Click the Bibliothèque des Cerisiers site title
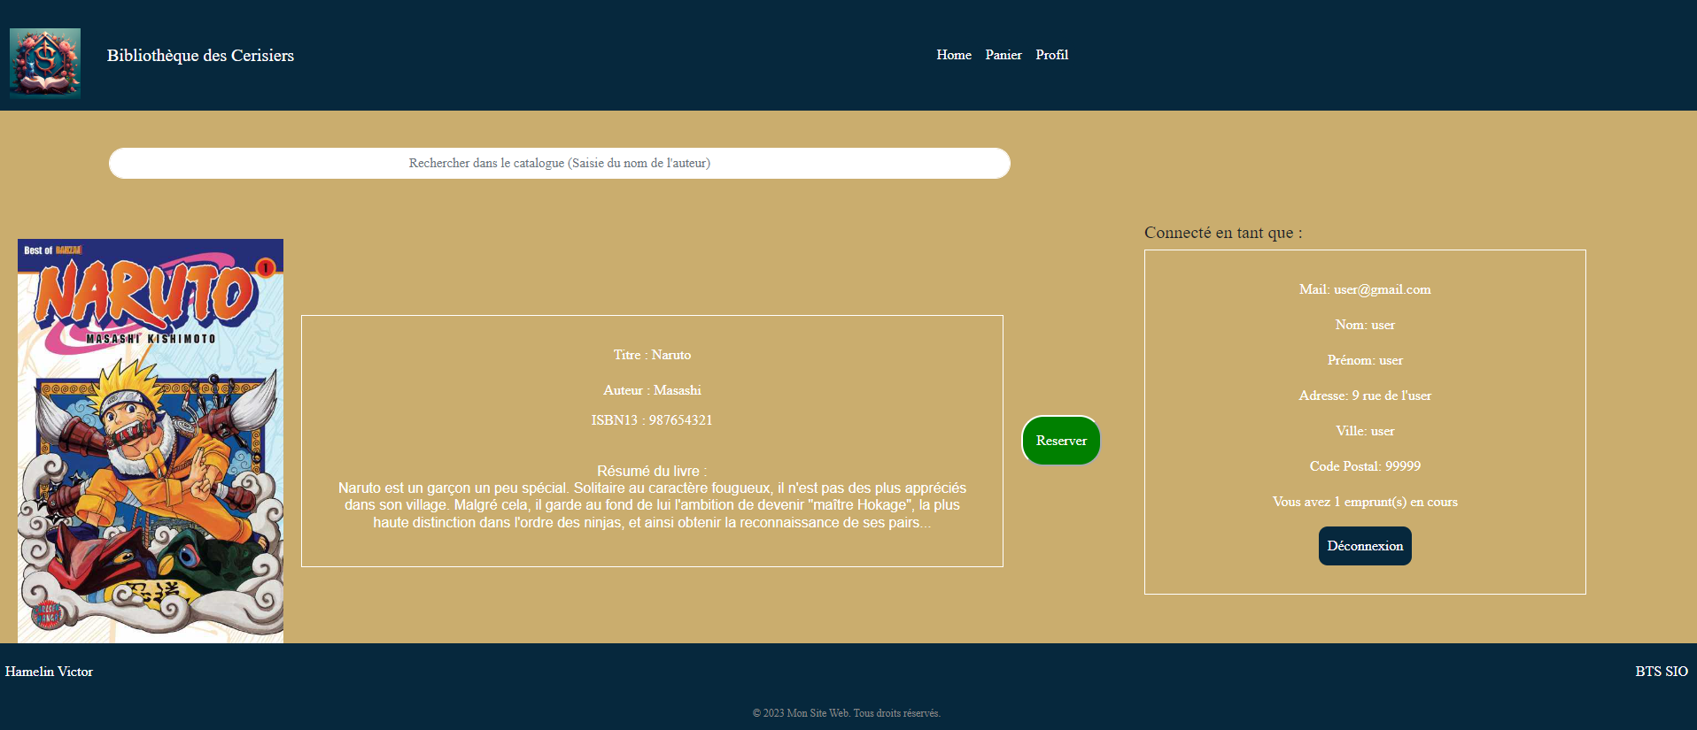The height and width of the screenshot is (730, 1697). 200,56
